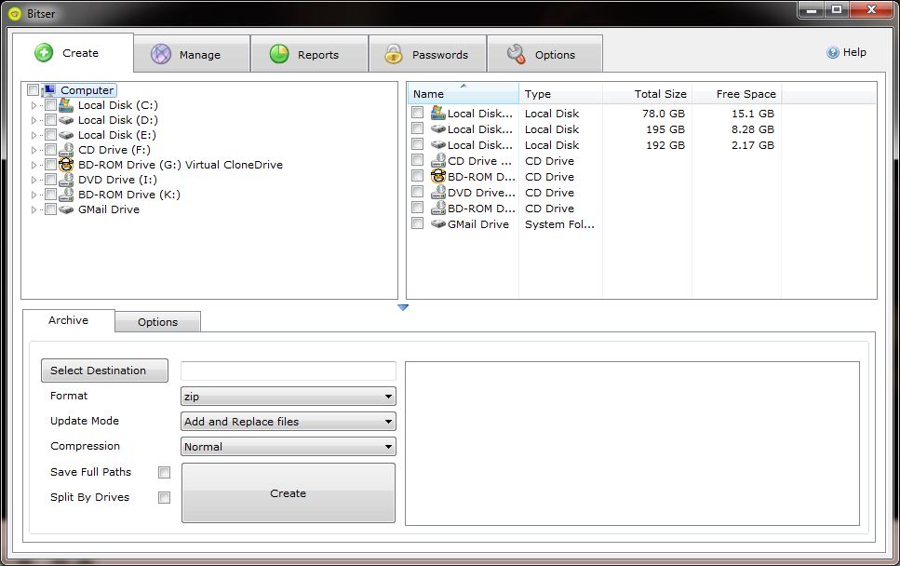Click the blue triangle splitter arrow below the panes
The image size is (900, 566).
tap(403, 308)
